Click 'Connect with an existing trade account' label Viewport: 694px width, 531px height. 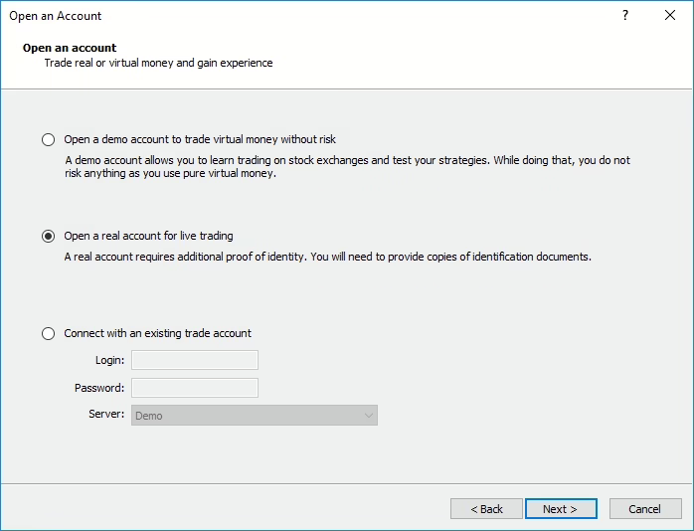point(157,333)
